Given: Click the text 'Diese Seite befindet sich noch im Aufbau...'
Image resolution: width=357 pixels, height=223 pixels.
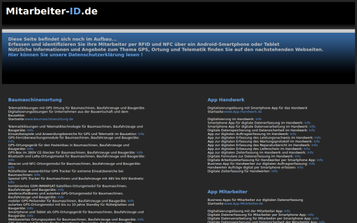Looking at the screenshot, I should 62,39.
